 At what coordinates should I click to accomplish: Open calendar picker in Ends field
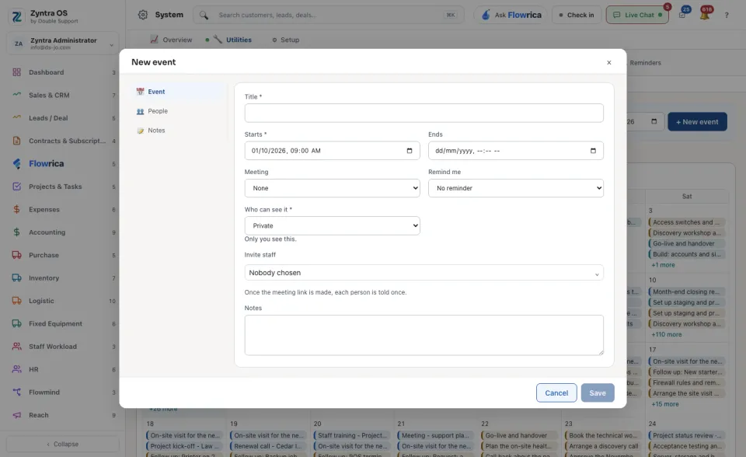pos(593,151)
